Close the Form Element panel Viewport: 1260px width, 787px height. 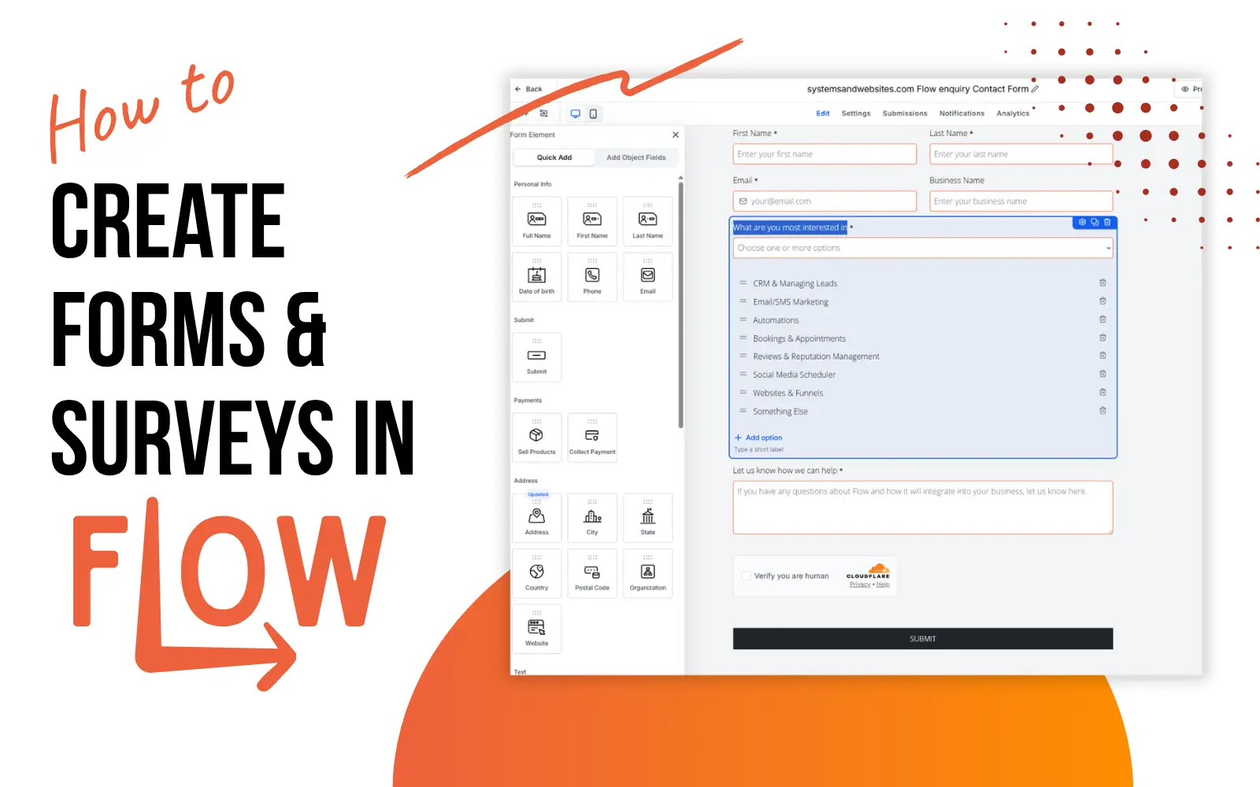(x=675, y=135)
